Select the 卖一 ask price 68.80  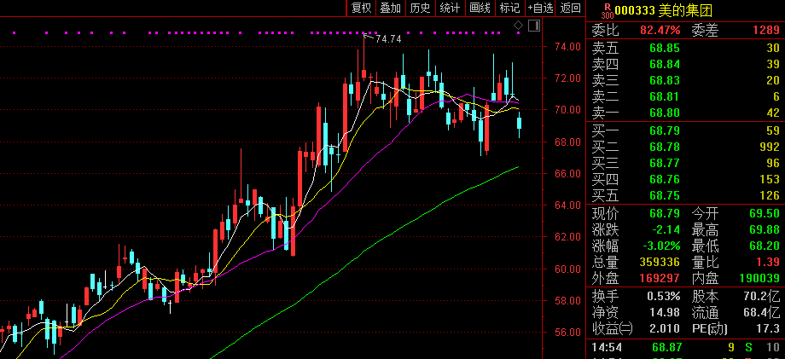coord(664,112)
